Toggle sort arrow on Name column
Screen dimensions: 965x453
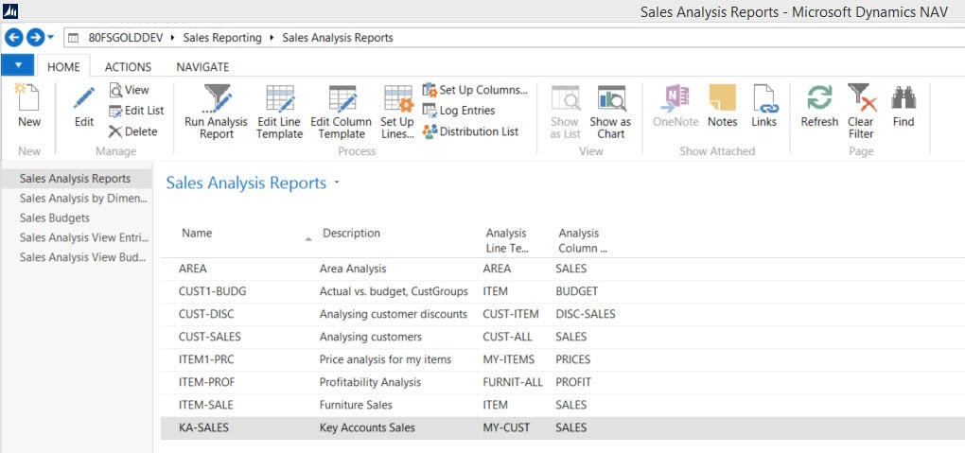[308, 239]
